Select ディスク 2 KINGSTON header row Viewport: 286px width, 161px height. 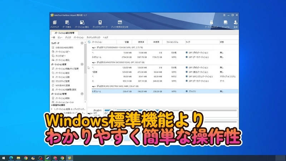click(x=165, y=62)
